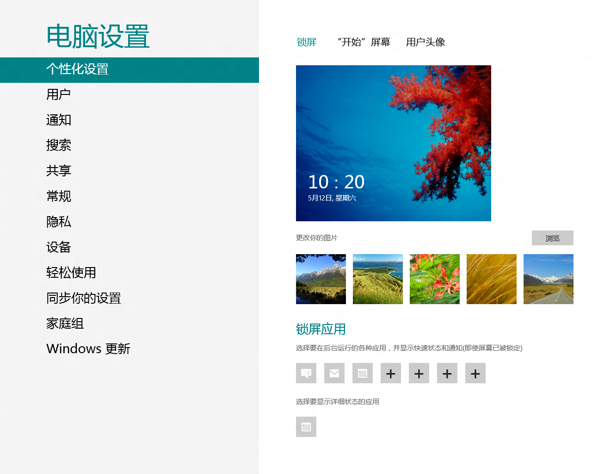Open the 用户 settings category
This screenshot has height=474, width=592.
point(129,94)
